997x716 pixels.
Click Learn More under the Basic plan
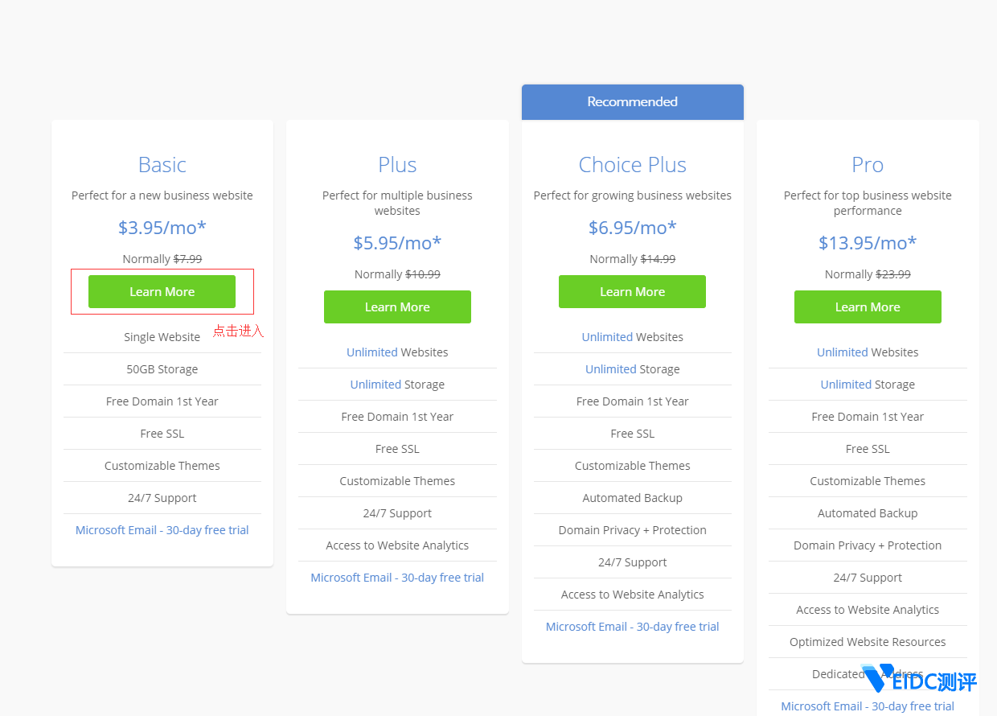click(x=162, y=292)
